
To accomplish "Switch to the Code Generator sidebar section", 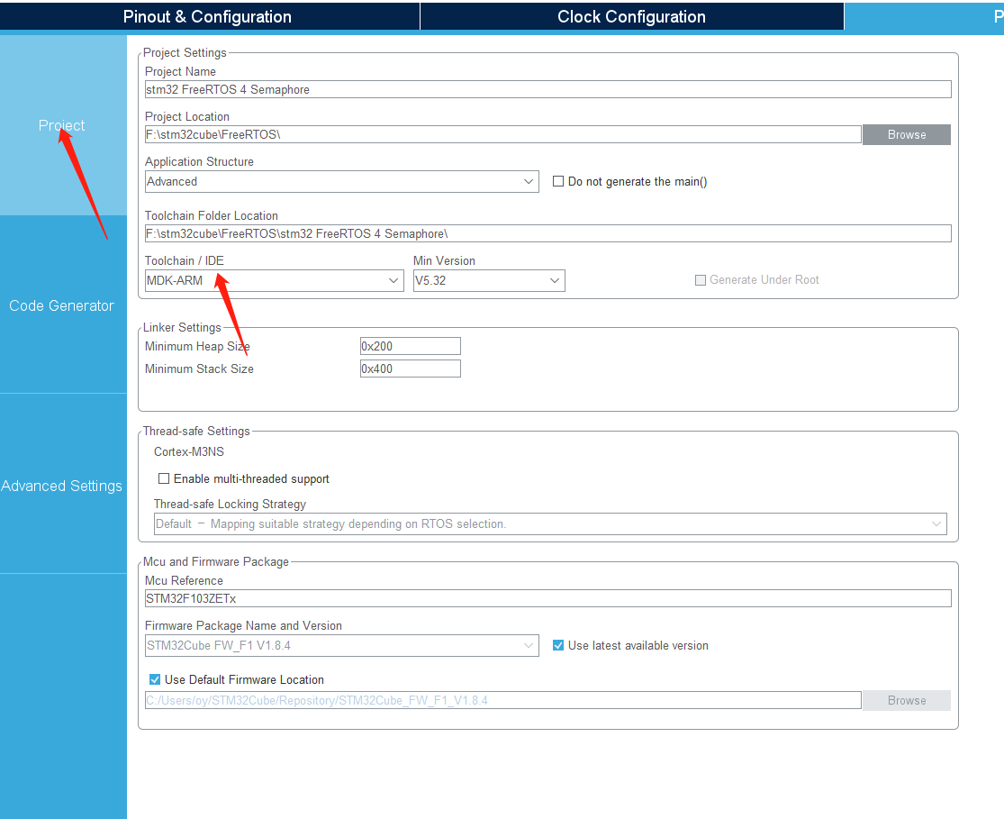I will (x=61, y=305).
